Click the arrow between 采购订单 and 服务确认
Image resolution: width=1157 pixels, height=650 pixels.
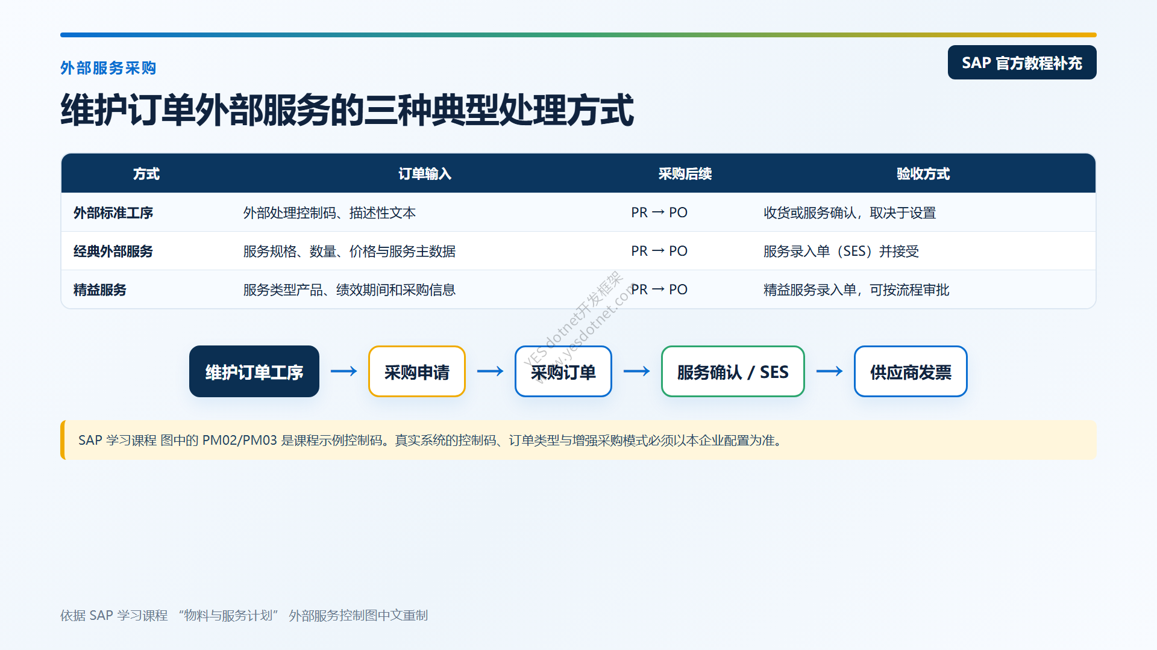637,371
